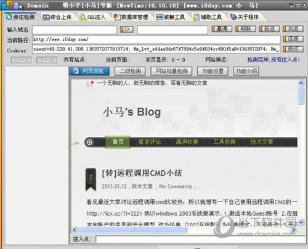Click the Cookies text field
This screenshot has height=249, width=308.
tap(156, 49)
